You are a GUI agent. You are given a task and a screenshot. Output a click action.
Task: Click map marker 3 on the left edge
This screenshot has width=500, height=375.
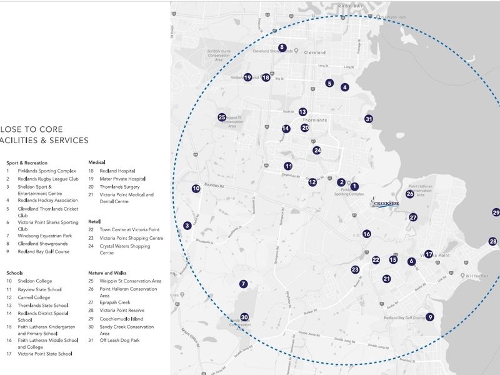[187, 226]
